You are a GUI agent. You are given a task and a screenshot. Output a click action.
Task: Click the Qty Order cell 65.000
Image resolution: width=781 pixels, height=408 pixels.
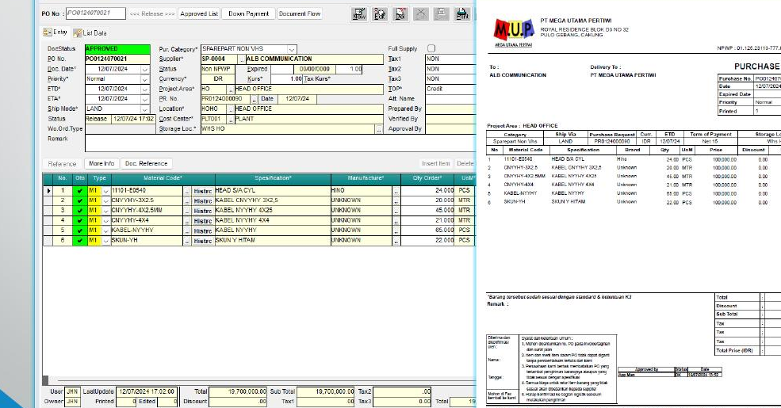coord(428,231)
